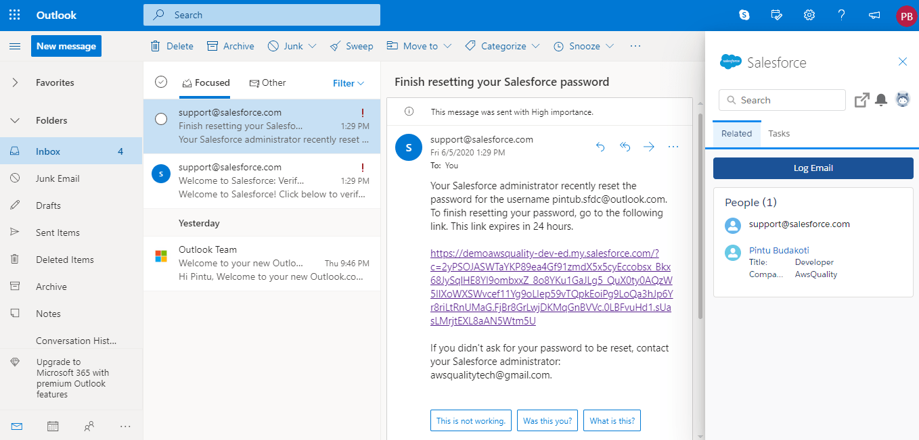Click the Forward arrow icon
Image resolution: width=919 pixels, height=440 pixels.
649,146
